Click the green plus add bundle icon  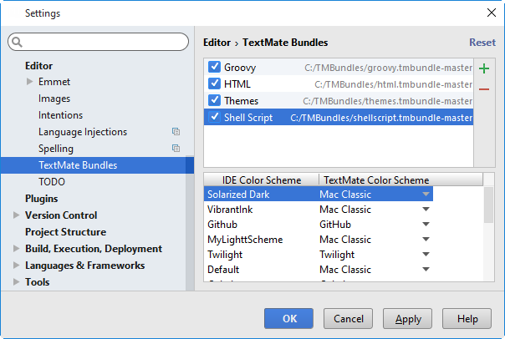[x=484, y=71]
